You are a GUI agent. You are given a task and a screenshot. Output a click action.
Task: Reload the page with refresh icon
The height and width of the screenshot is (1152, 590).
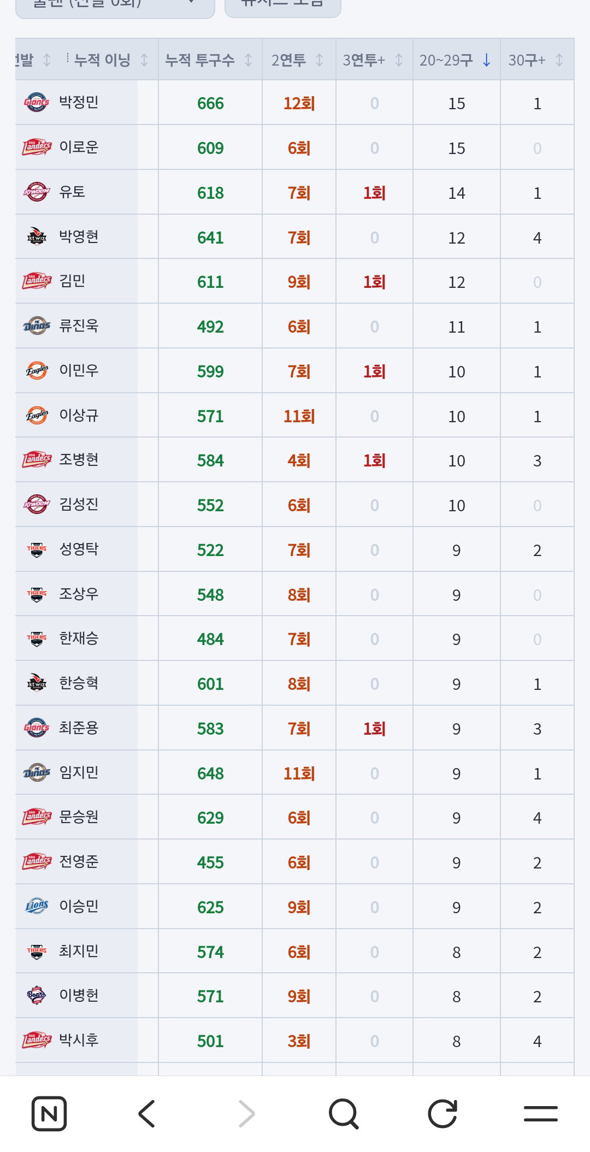pyautogui.click(x=442, y=1113)
